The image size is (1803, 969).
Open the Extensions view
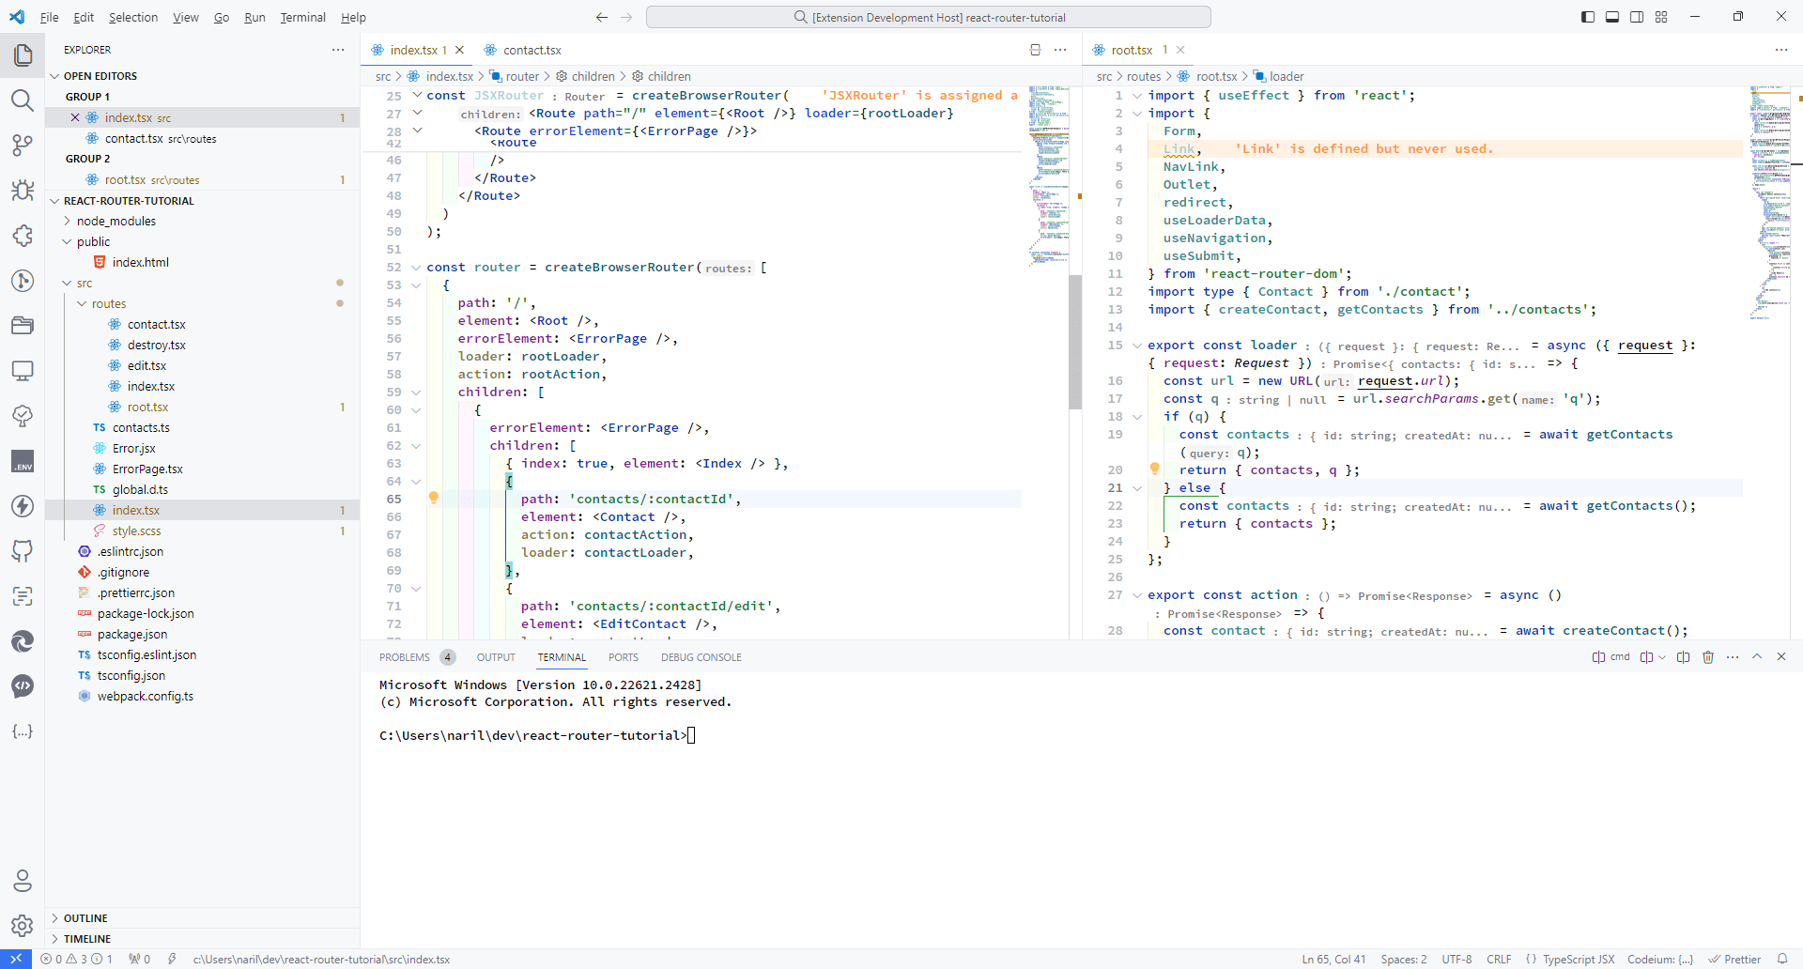tap(23, 237)
